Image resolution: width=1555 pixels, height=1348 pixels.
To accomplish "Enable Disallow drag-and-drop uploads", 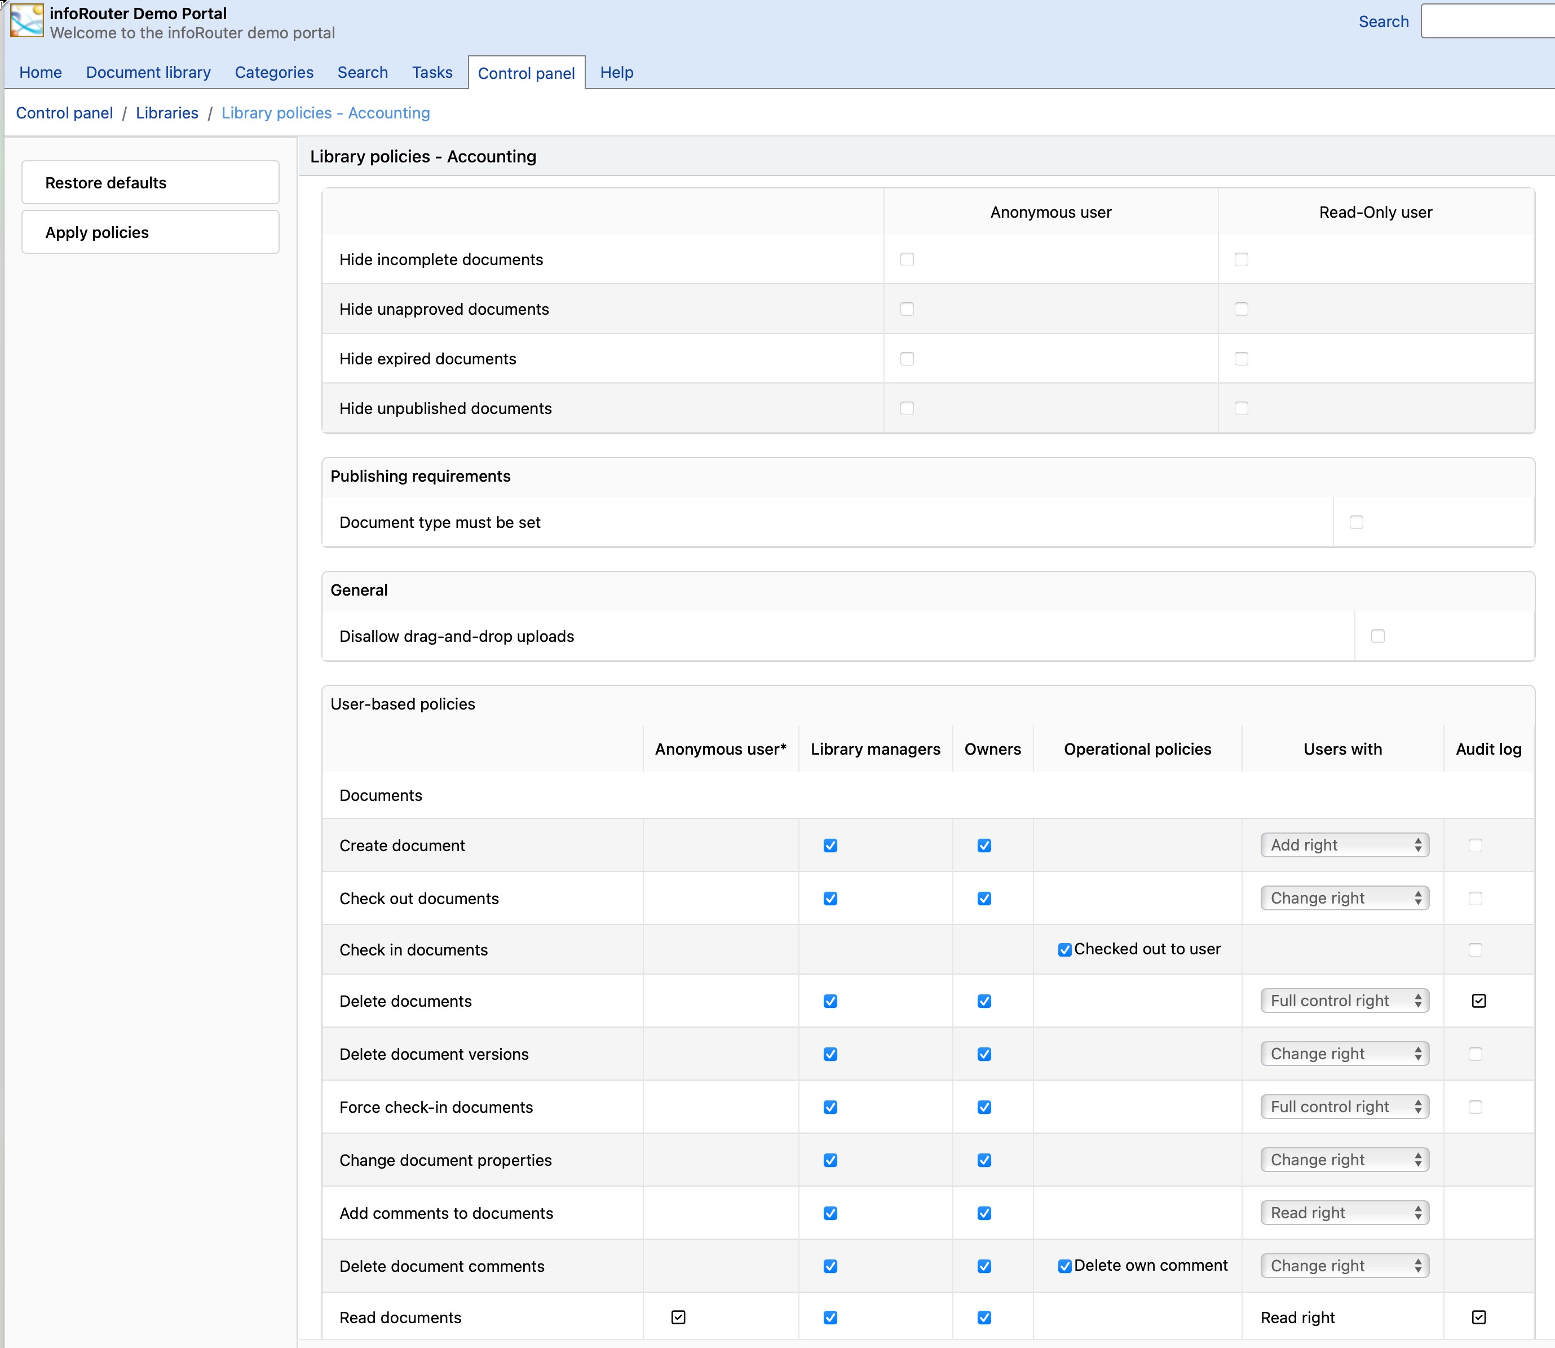I will tap(1379, 636).
